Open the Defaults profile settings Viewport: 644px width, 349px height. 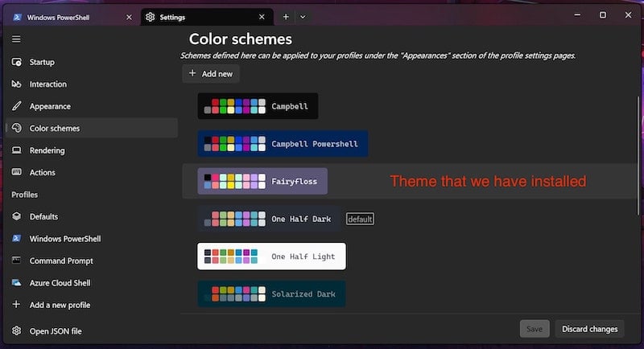[x=92, y=216]
